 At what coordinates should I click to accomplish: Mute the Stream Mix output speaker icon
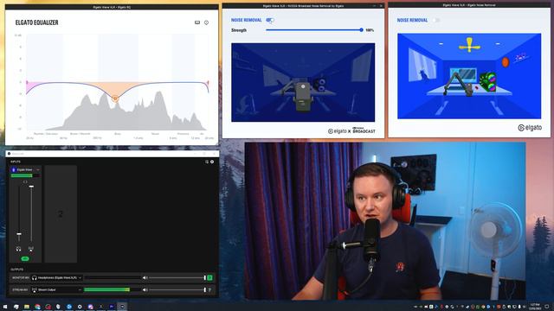point(145,290)
